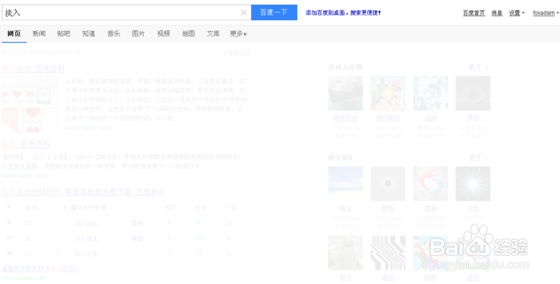The image size is (560, 284).
Task: Switch to the 图片 tab
Action: tap(138, 34)
